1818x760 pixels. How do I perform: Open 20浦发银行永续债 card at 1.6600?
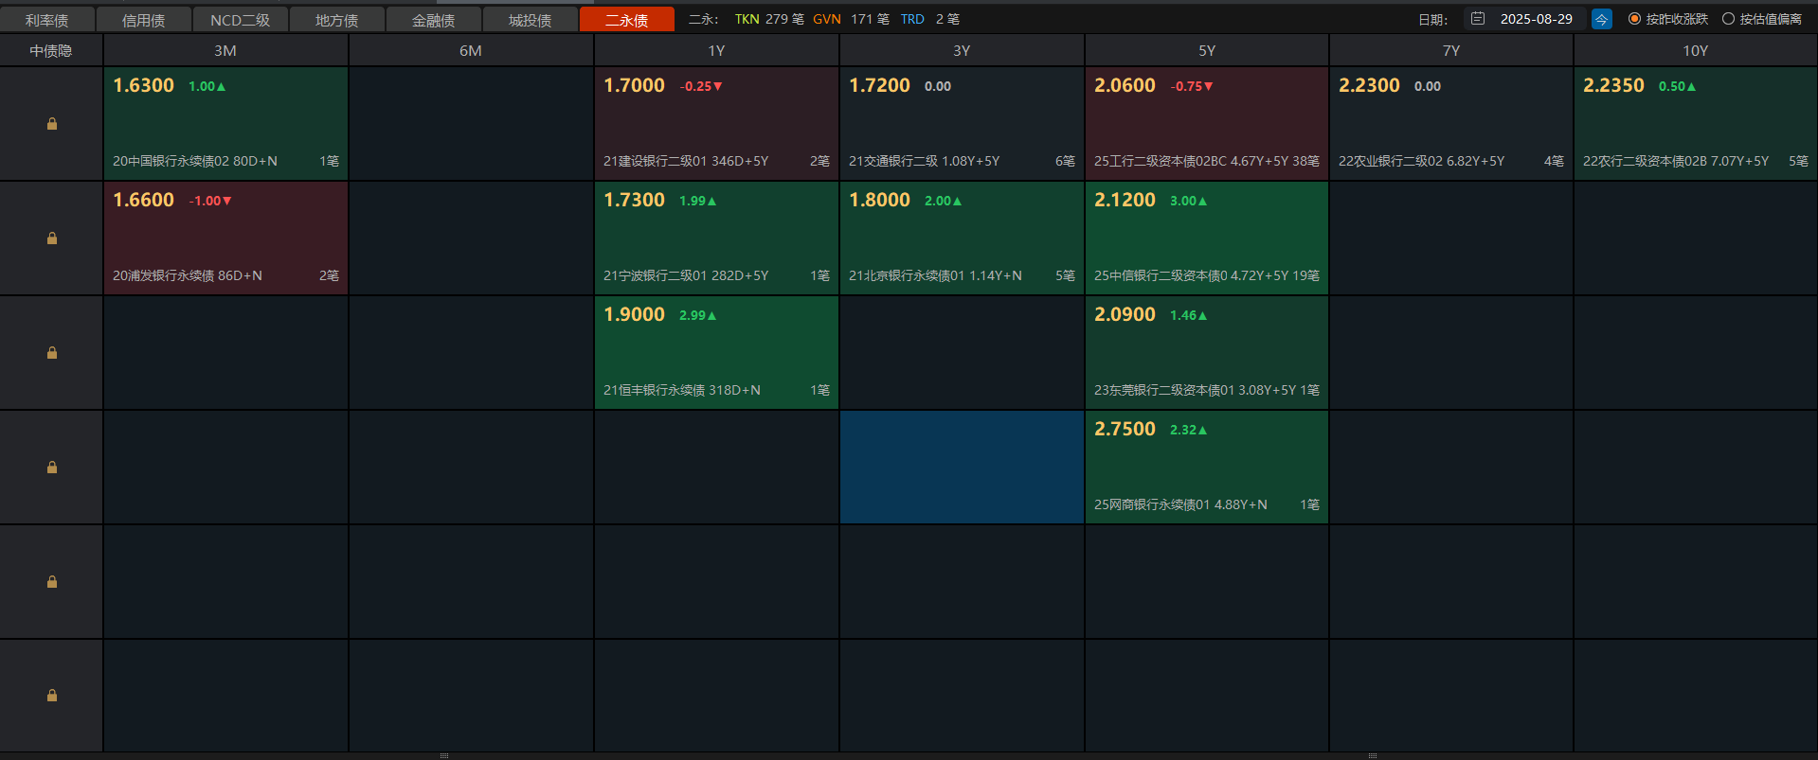(x=225, y=239)
